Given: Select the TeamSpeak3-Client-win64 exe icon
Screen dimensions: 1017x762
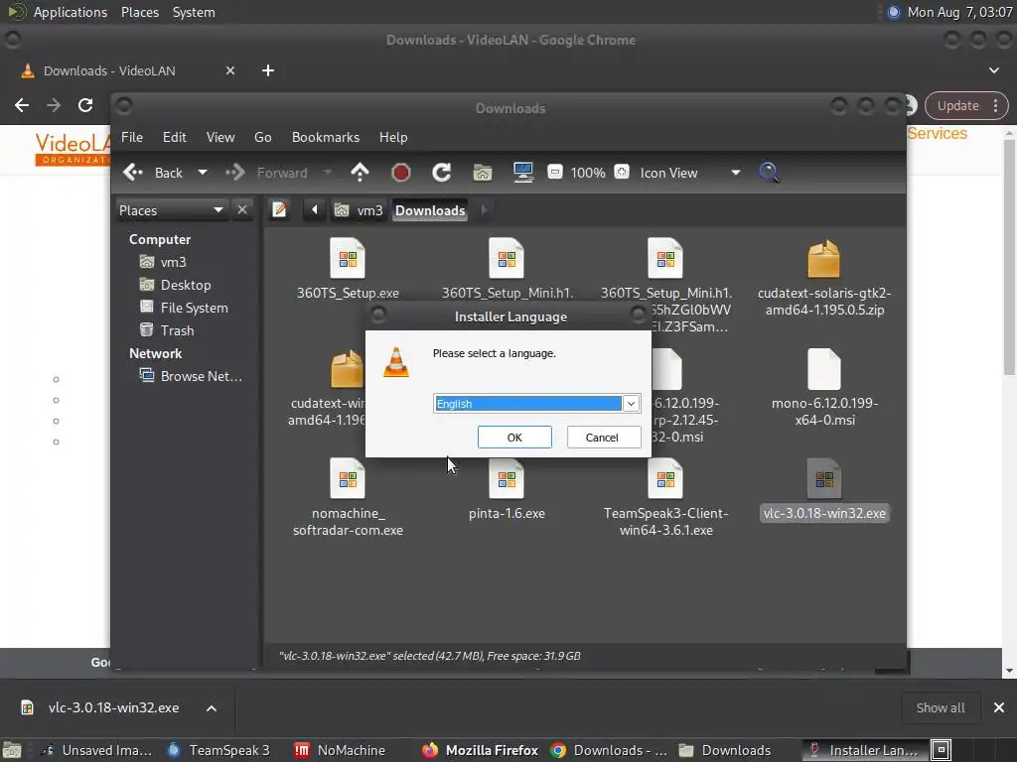Looking at the screenshot, I should point(665,479).
